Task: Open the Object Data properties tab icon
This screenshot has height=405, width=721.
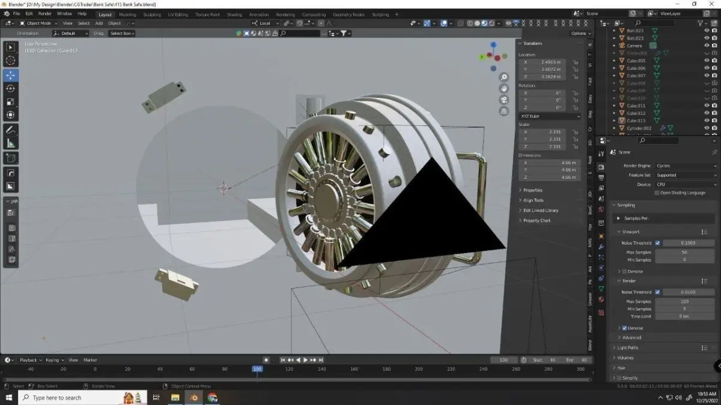Action: (601, 289)
